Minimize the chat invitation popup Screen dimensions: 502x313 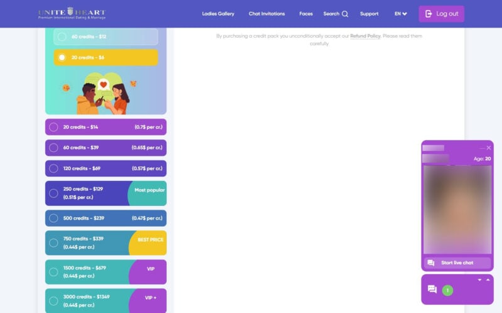click(482, 148)
